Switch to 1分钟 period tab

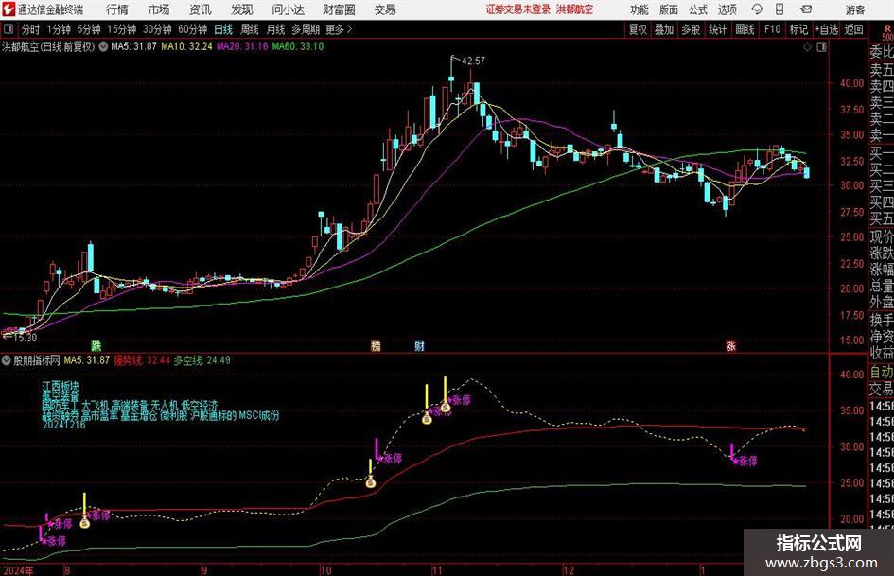(x=59, y=29)
